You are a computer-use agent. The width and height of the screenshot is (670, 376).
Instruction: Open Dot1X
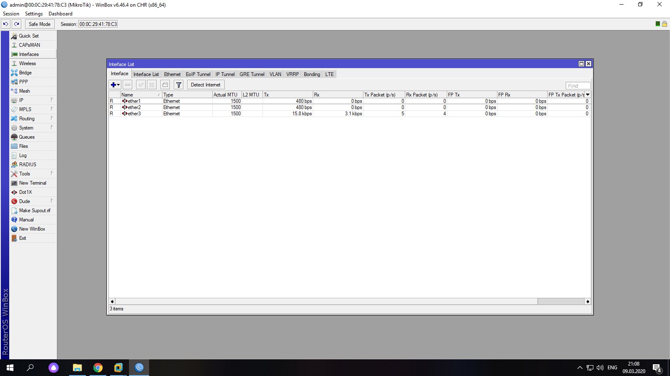(x=33, y=192)
